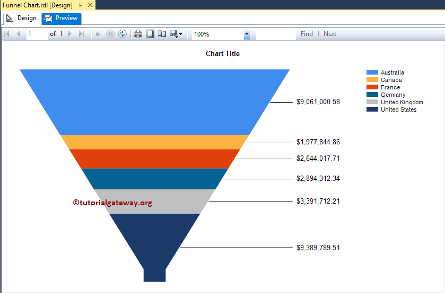This screenshot has height=293, width=445.
Task: Click Canada legend color swatch
Action: (372, 80)
